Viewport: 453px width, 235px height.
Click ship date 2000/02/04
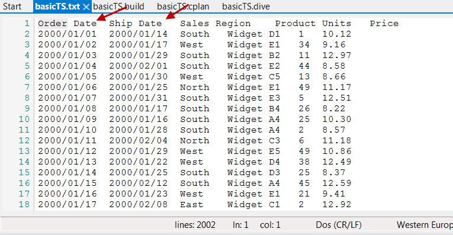pos(139,141)
